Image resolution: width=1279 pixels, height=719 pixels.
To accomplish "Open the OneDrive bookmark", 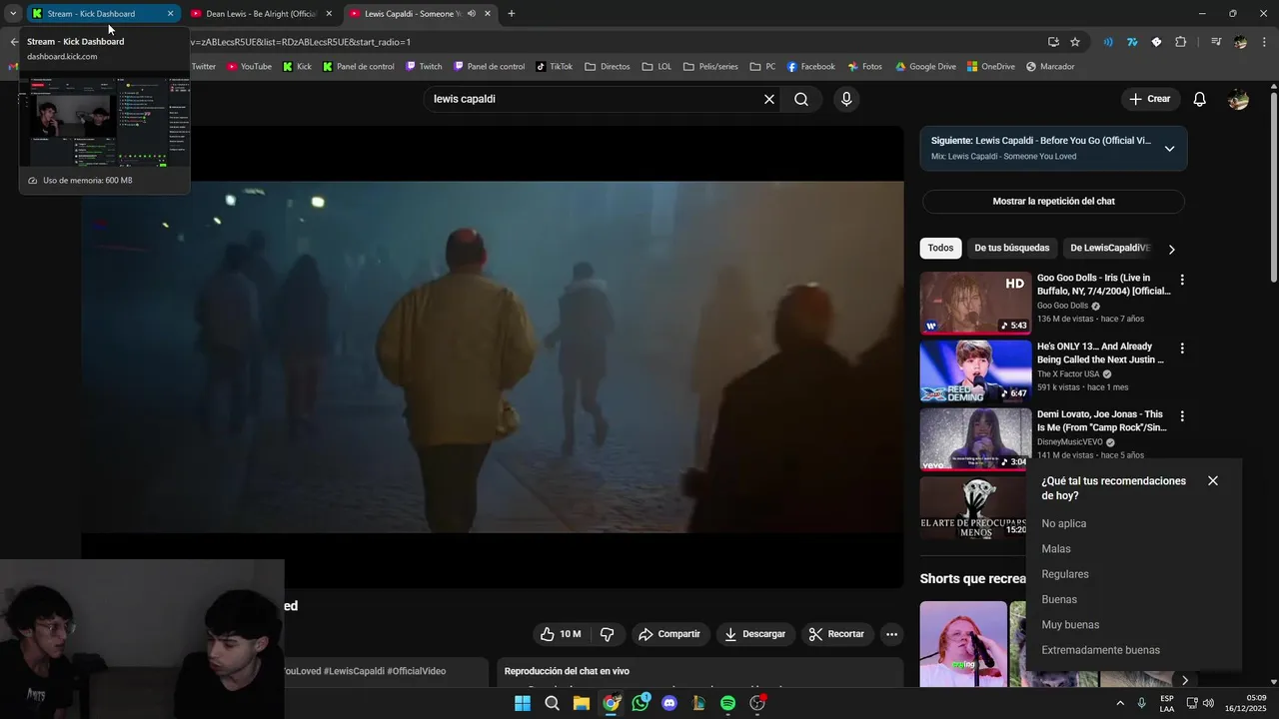I will click(990, 67).
